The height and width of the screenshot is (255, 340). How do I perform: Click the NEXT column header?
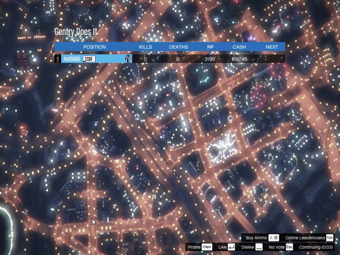point(272,47)
